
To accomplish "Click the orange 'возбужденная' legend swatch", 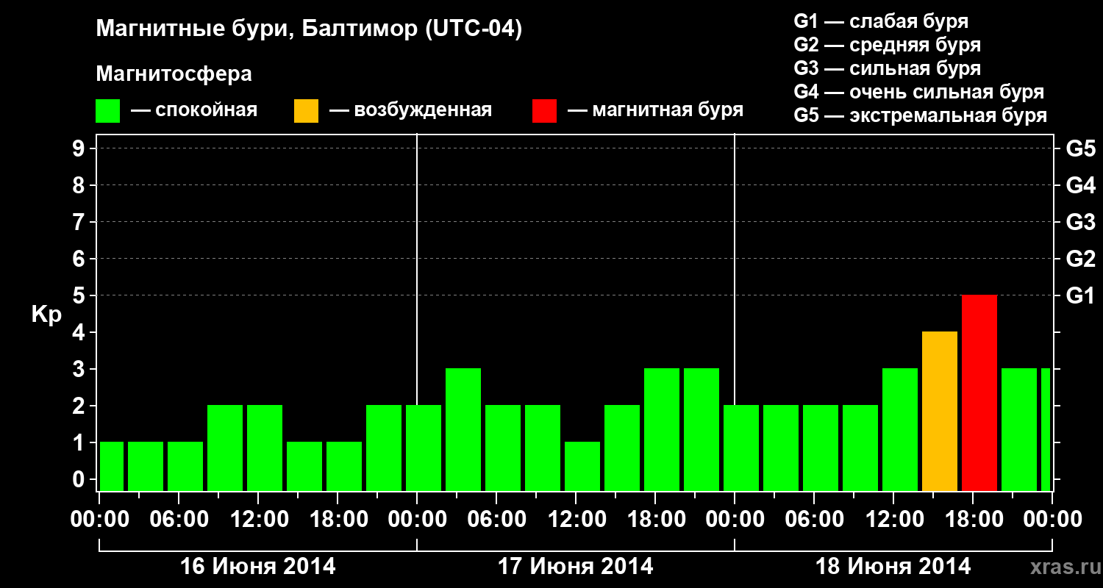I will [306, 111].
